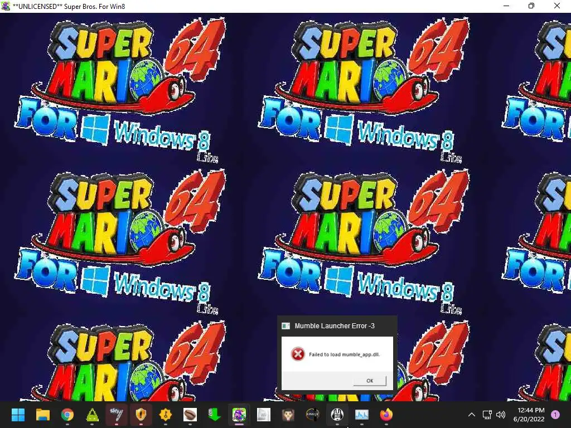Open the resource monitor graph app

(x=361, y=415)
